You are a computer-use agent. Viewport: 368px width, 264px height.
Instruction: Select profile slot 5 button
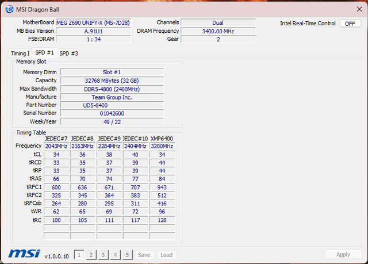(127, 255)
